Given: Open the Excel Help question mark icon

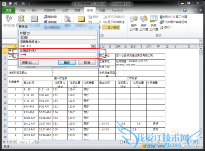Looking at the screenshot, I should (x=184, y=10).
